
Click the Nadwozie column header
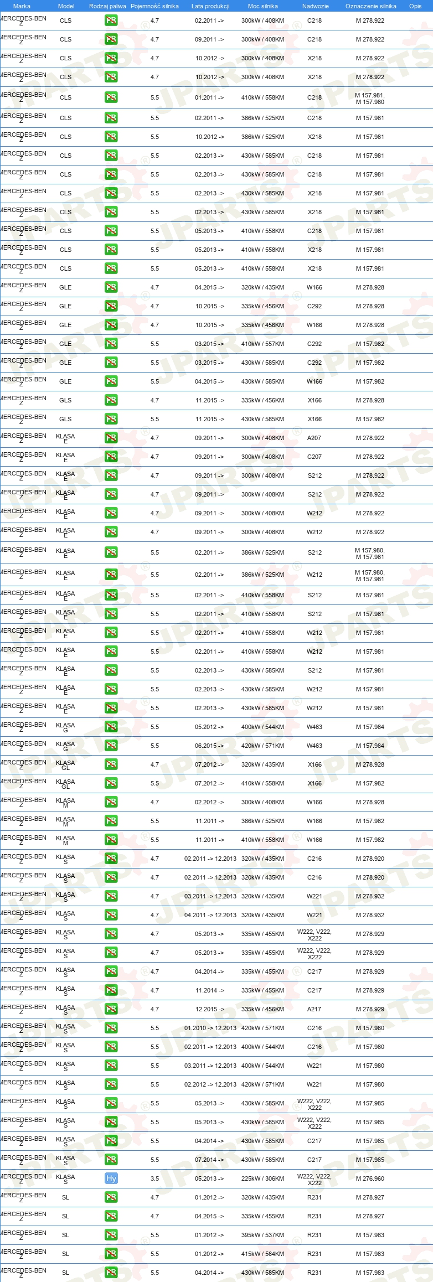(x=315, y=6)
